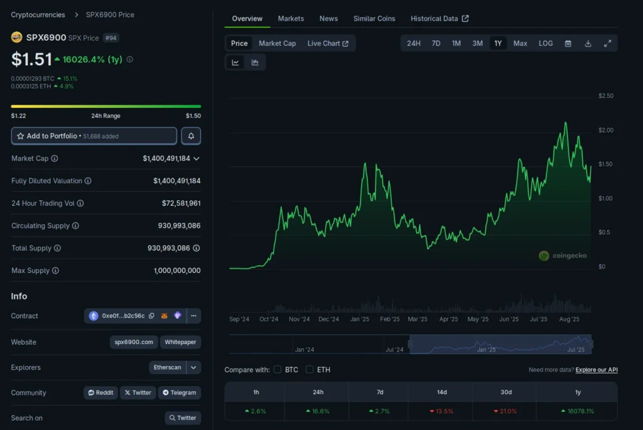The height and width of the screenshot is (430, 643).
Task: Click left handle of chart range navigator
Action: [x=410, y=345]
